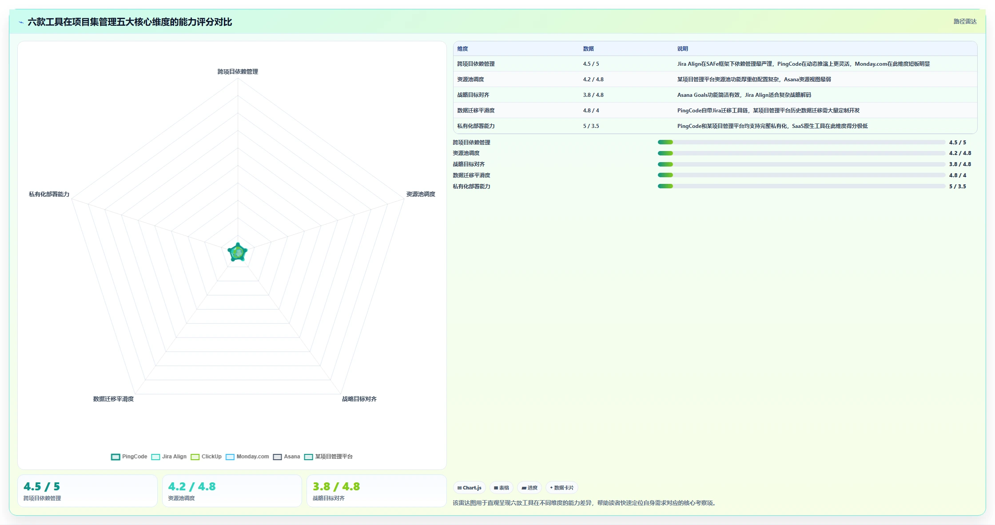Click the 表格 tag chip
995x525 pixels.
point(501,488)
